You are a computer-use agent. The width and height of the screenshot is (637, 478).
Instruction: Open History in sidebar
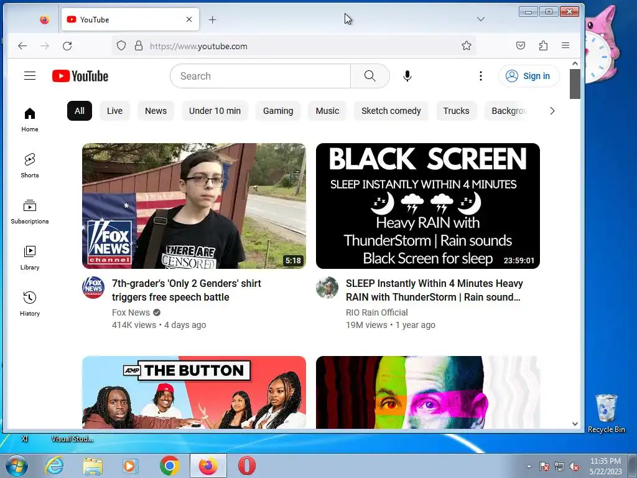(30, 304)
